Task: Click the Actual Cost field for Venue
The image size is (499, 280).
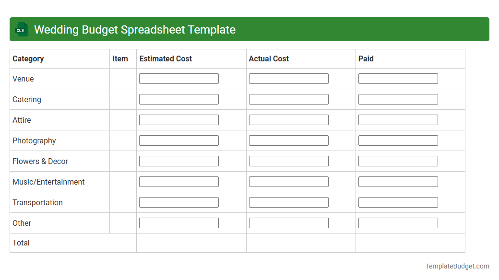Action: (288, 78)
